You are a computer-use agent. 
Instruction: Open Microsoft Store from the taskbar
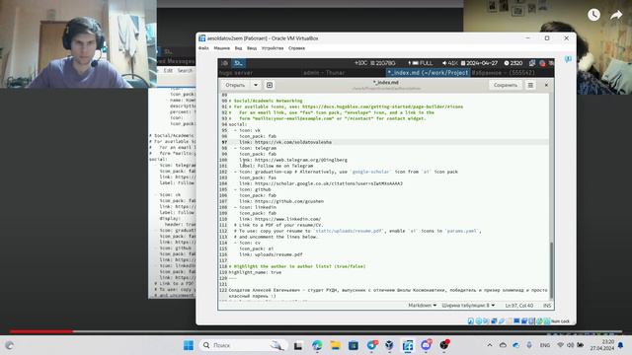pos(354,345)
